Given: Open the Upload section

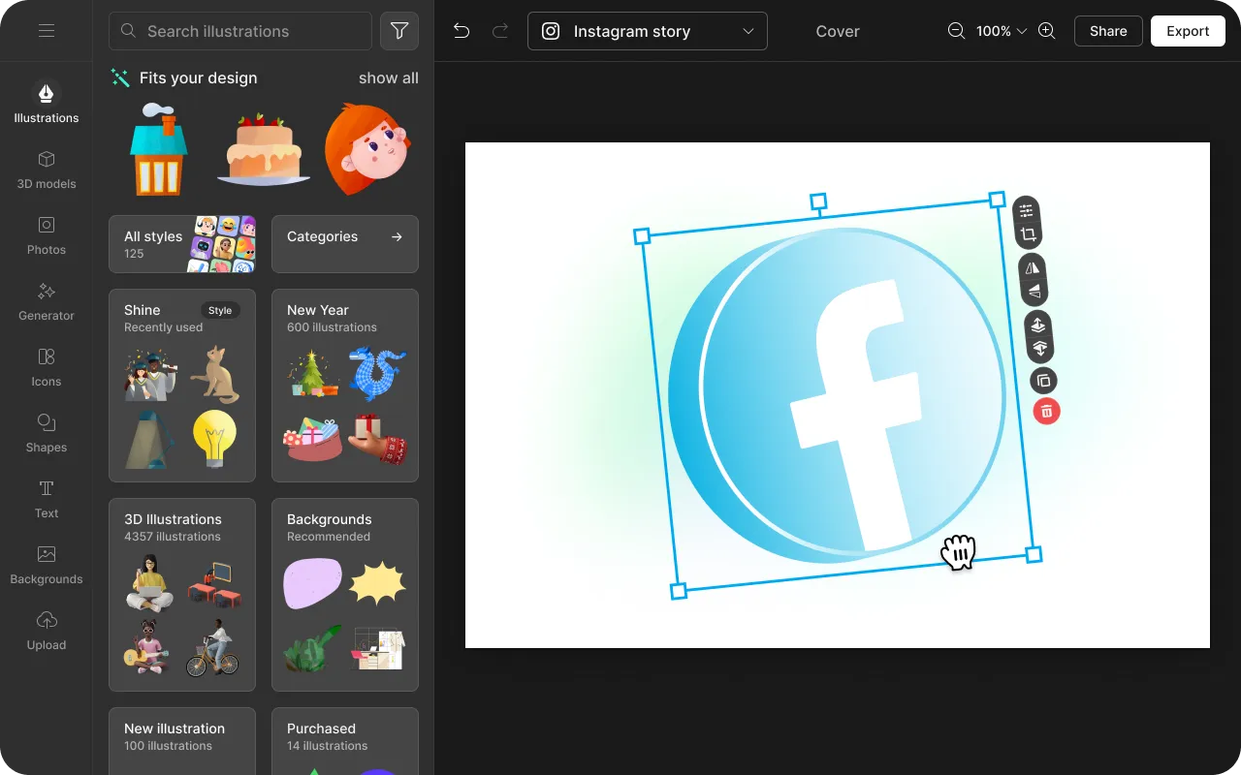Looking at the screenshot, I should tap(46, 631).
